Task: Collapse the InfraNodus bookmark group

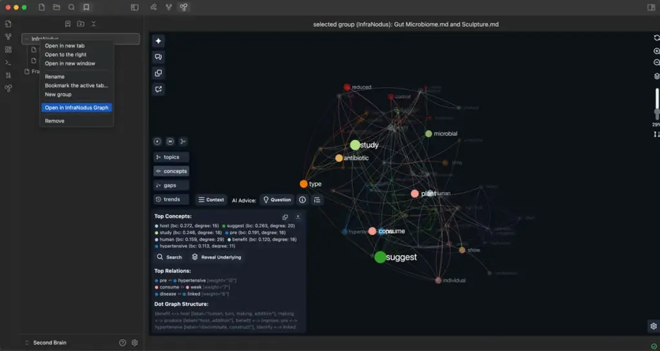Action: click(x=26, y=39)
